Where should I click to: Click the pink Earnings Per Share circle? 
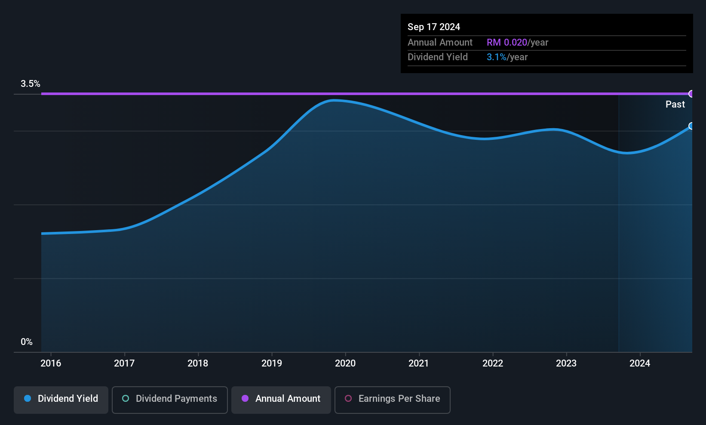tap(348, 398)
